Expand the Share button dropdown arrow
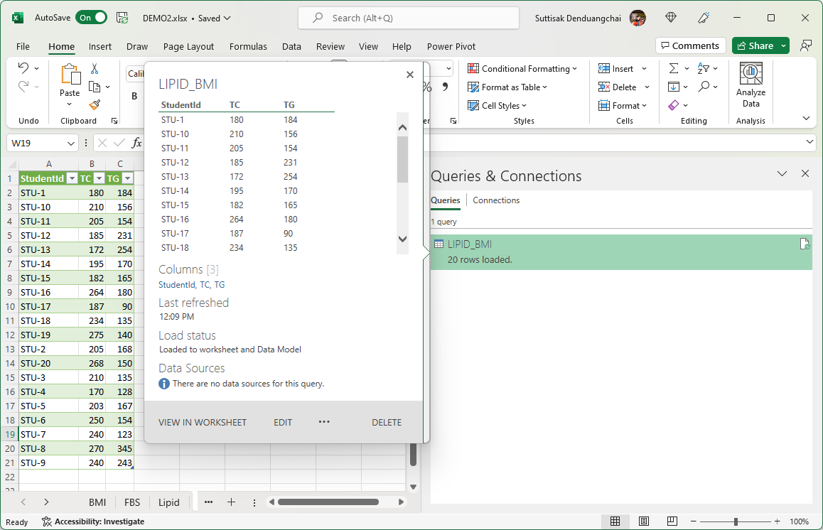 tap(783, 45)
